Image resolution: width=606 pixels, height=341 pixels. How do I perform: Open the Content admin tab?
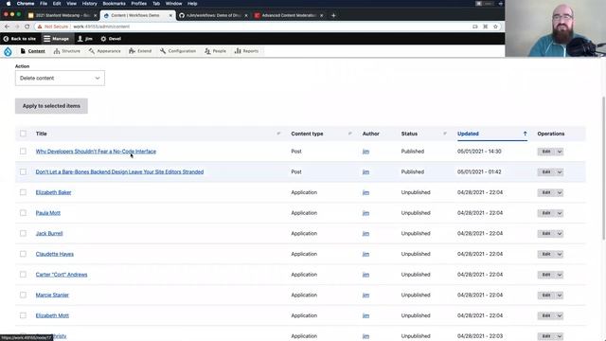33,51
